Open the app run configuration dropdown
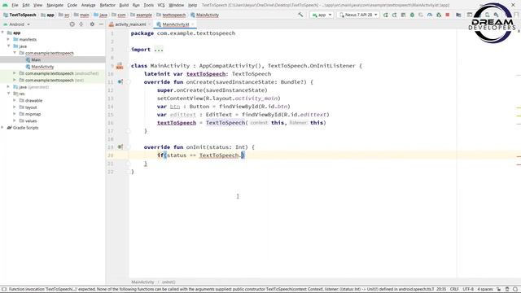 [x=322, y=15]
